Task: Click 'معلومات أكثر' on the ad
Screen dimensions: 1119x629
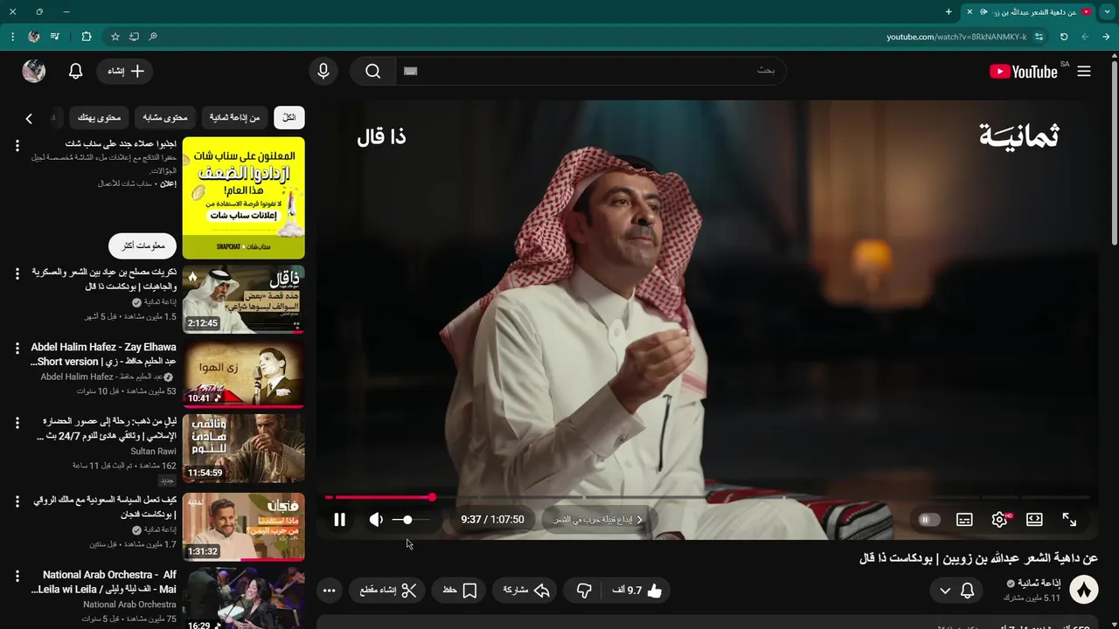Action: click(x=142, y=245)
